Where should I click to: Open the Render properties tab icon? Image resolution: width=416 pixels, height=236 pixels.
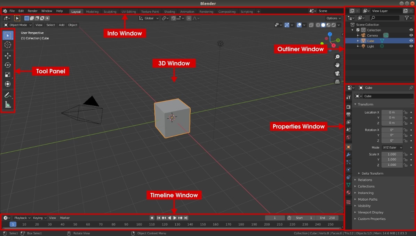point(348,107)
